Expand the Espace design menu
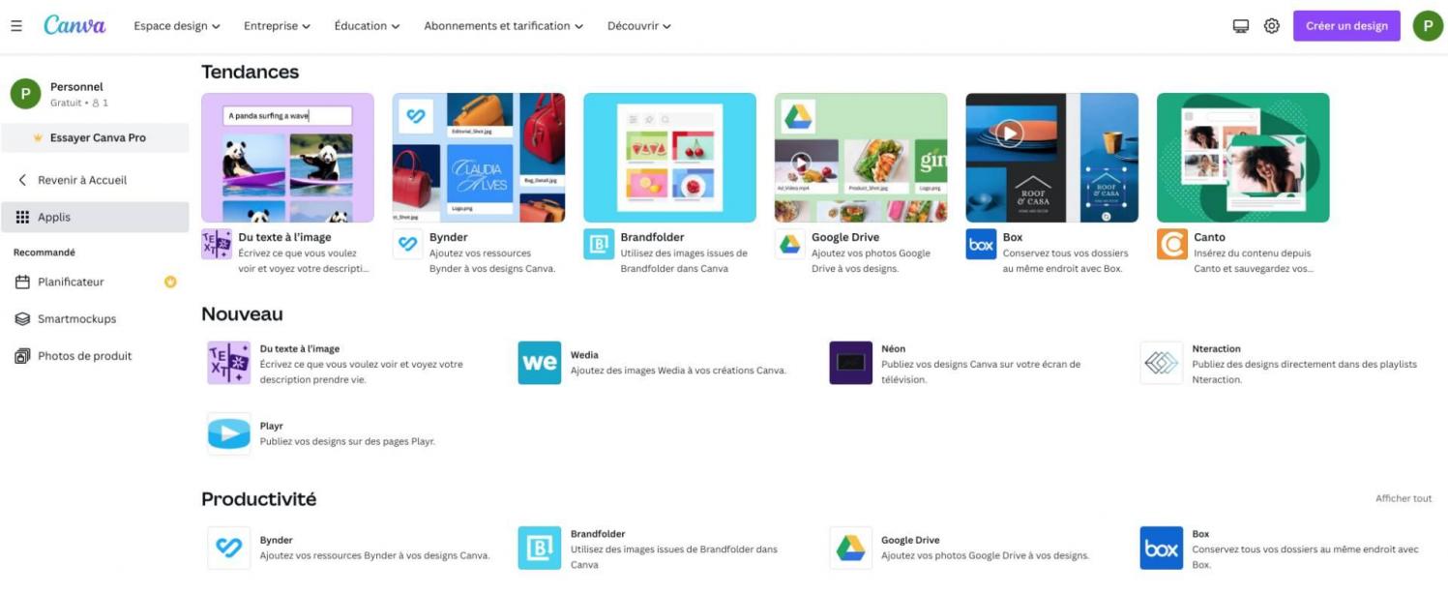The image size is (1448, 594). pos(177,26)
